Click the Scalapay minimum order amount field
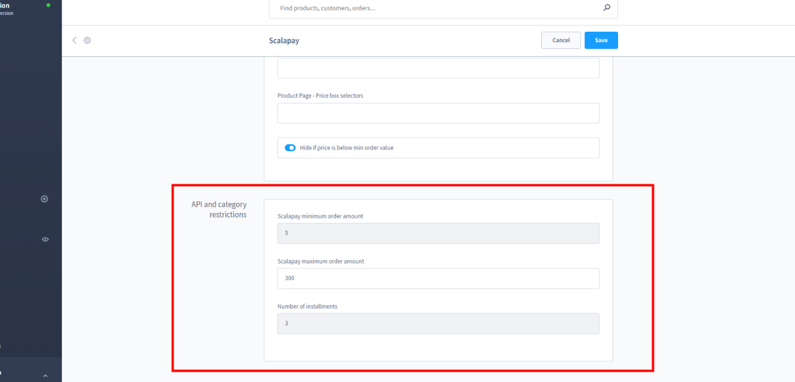This screenshot has height=382, width=795. coord(438,233)
